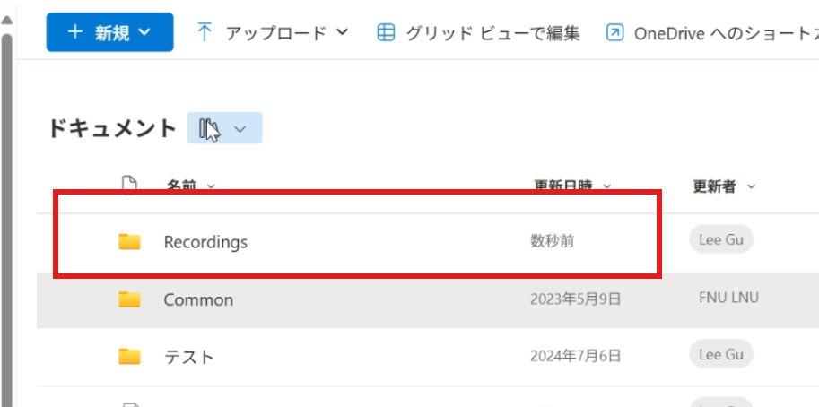
Task: Click FNU LNU in the Common row
Action: point(728,297)
